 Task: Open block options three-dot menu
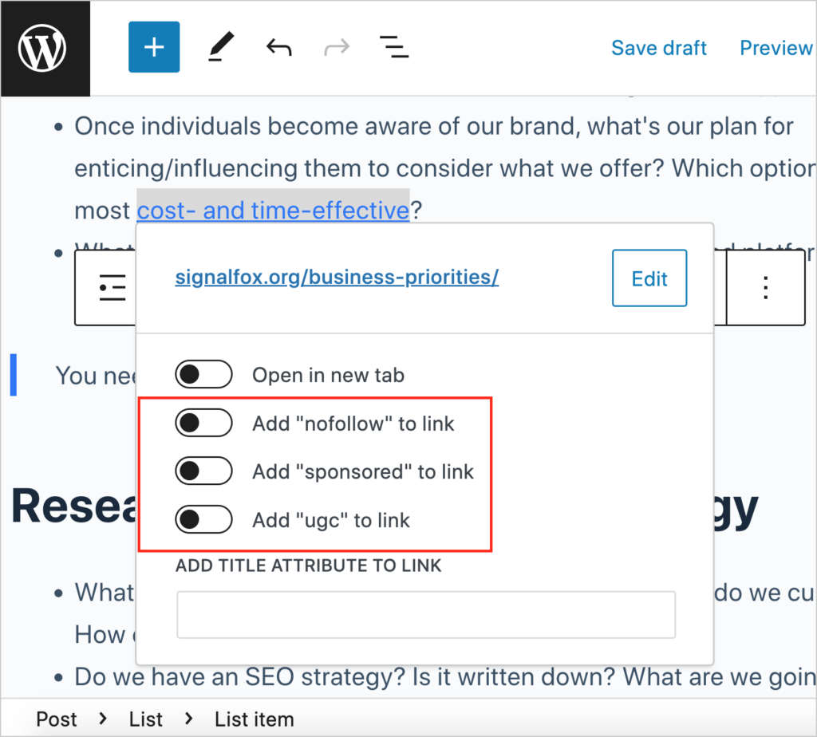click(x=765, y=287)
